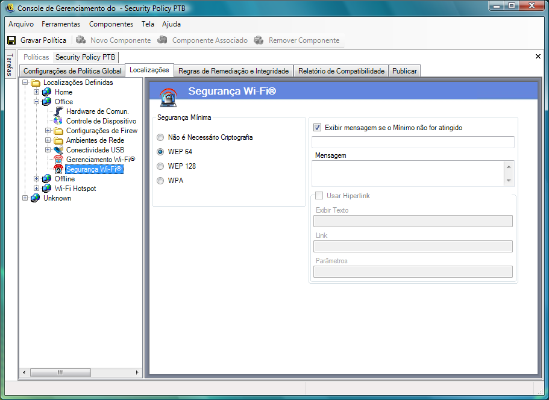
Task: Expand the Conectividade USB node
Action: point(48,150)
